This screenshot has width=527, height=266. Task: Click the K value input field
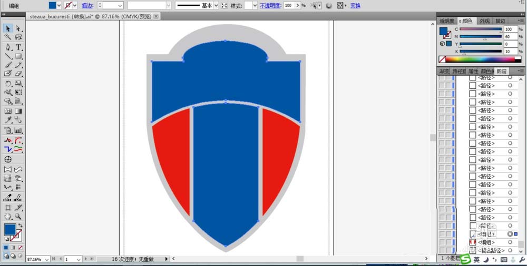pos(511,52)
